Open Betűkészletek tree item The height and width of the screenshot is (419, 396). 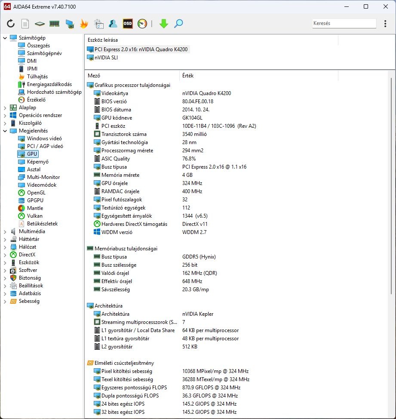pos(42,224)
